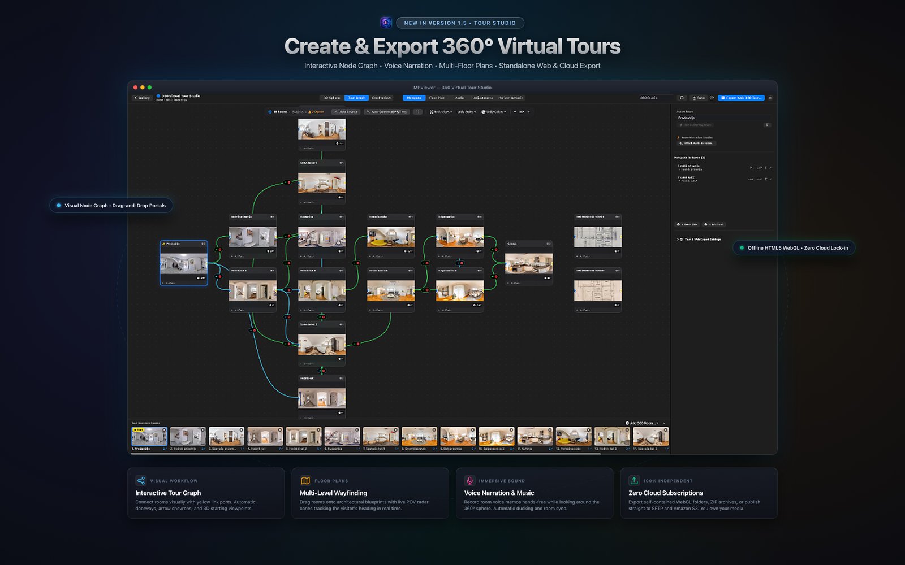Click the Zero Cloud Subscriptions card

[699, 493]
